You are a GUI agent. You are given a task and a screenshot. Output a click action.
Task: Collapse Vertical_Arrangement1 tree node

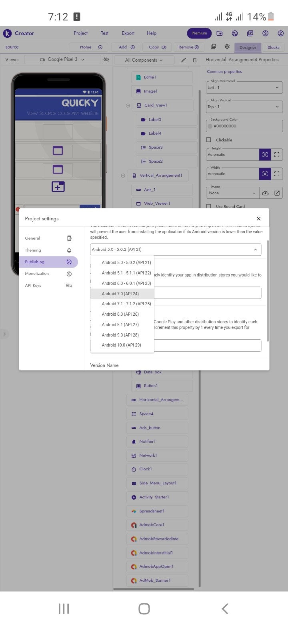pos(123,175)
